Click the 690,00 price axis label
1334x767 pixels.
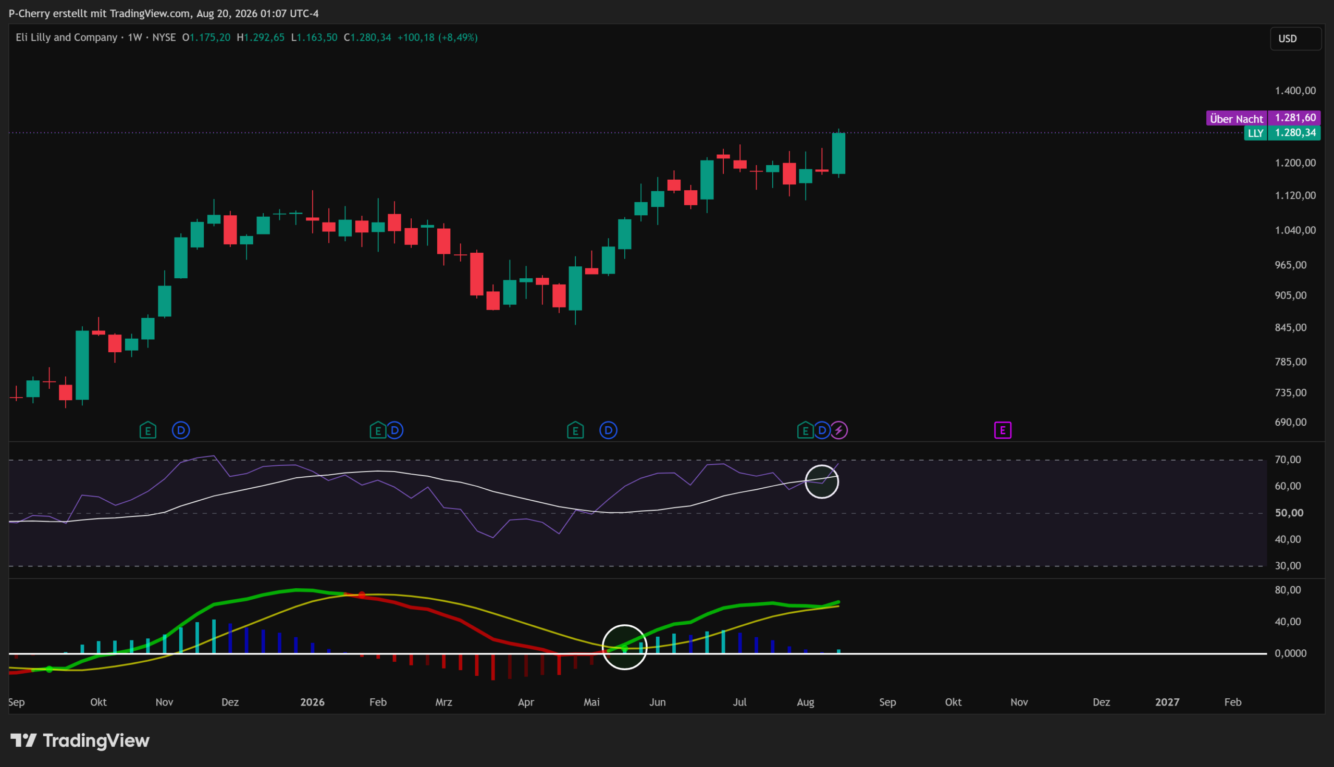click(1291, 422)
